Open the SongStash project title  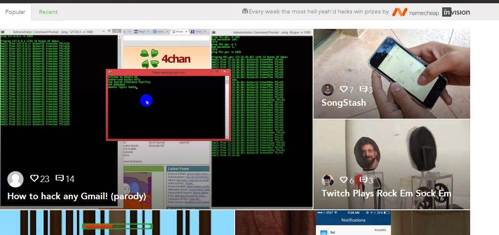pos(343,103)
